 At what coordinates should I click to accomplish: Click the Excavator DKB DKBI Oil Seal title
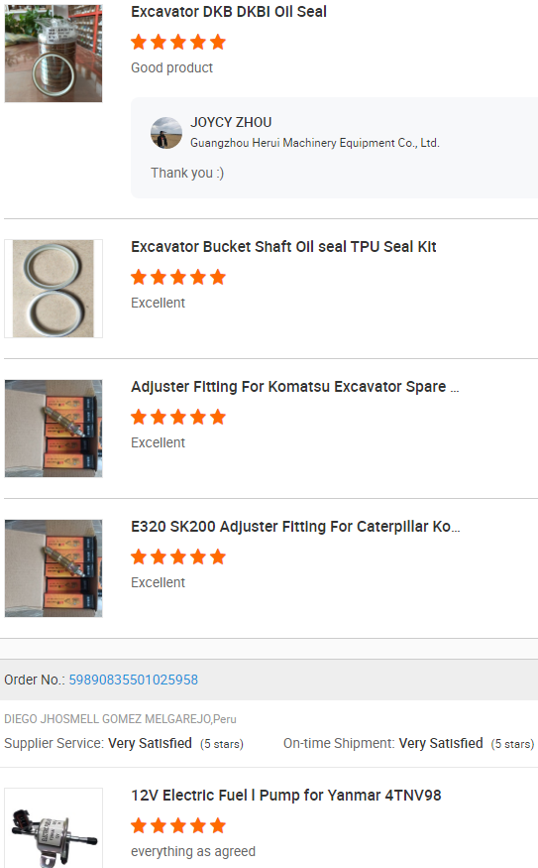pyautogui.click(x=228, y=12)
